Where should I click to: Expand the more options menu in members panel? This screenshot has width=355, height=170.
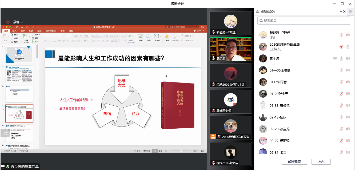tap(340, 11)
